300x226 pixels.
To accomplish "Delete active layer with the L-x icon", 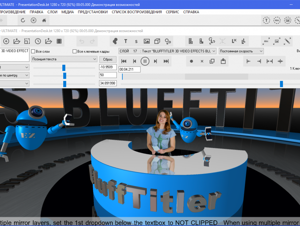I will coord(234,41).
